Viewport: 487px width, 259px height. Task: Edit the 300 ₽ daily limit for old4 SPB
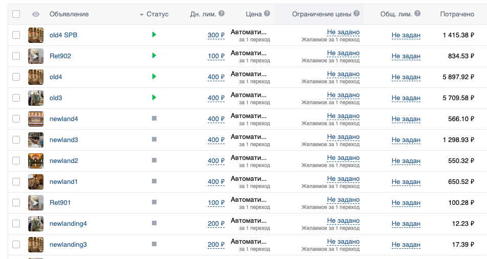216,35
